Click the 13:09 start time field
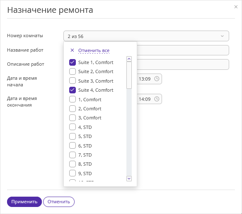The height and width of the screenshot is (214, 242). click(149, 79)
